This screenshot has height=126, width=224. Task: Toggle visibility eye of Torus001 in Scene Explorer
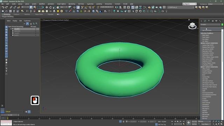point(11,29)
